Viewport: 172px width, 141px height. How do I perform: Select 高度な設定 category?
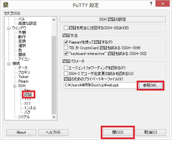(27, 23)
